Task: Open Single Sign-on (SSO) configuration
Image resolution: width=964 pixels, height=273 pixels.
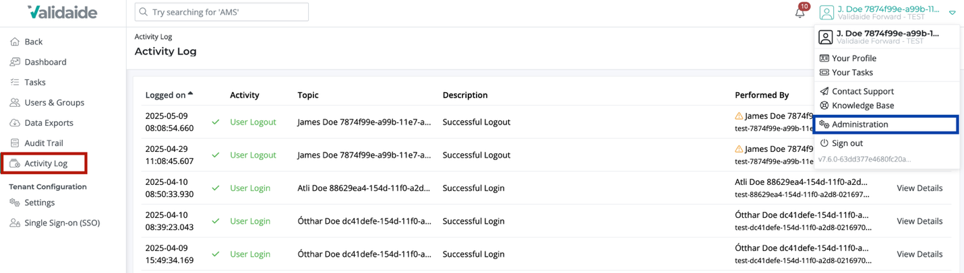Action: (x=62, y=223)
